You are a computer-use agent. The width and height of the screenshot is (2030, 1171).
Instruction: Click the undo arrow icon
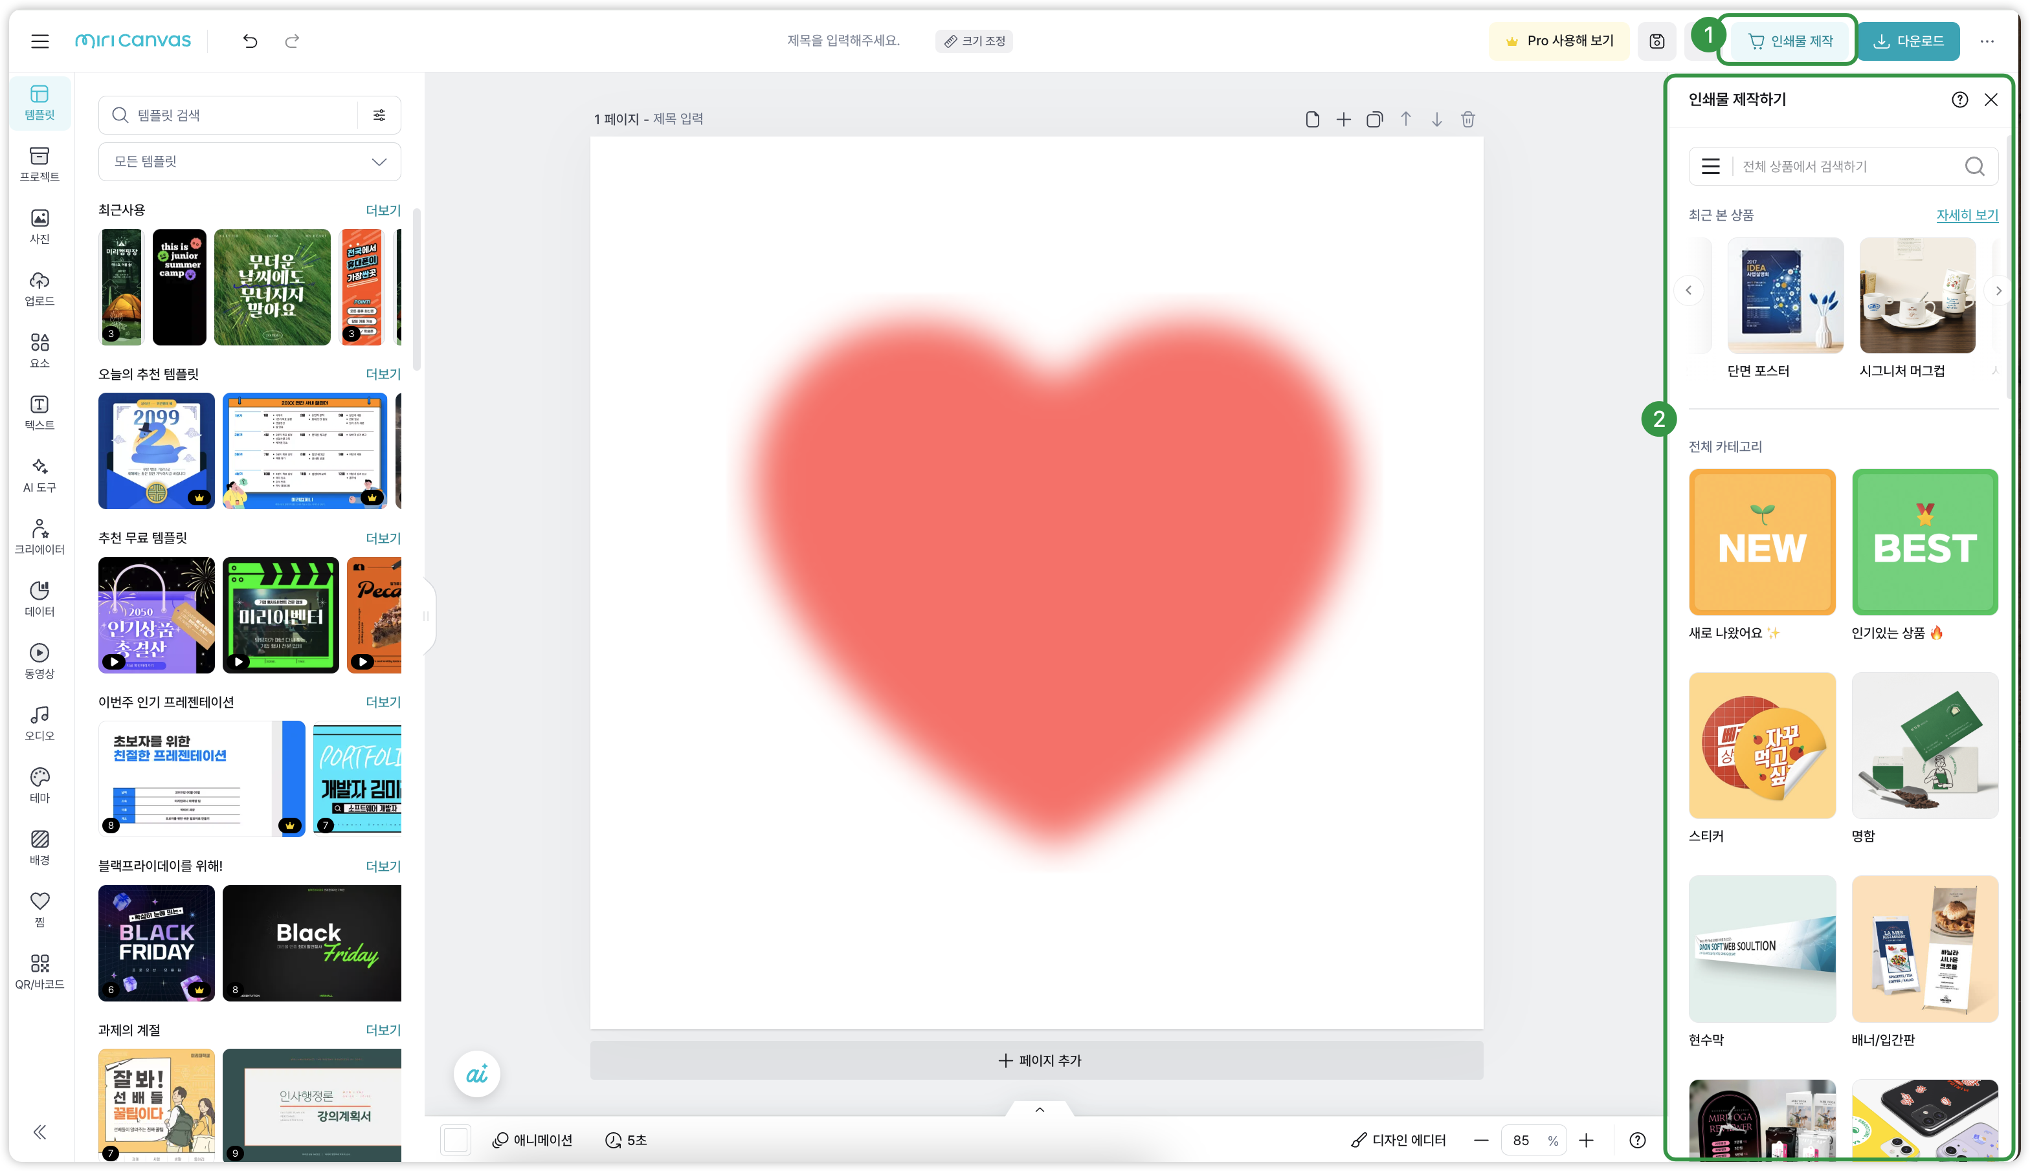pyautogui.click(x=251, y=41)
